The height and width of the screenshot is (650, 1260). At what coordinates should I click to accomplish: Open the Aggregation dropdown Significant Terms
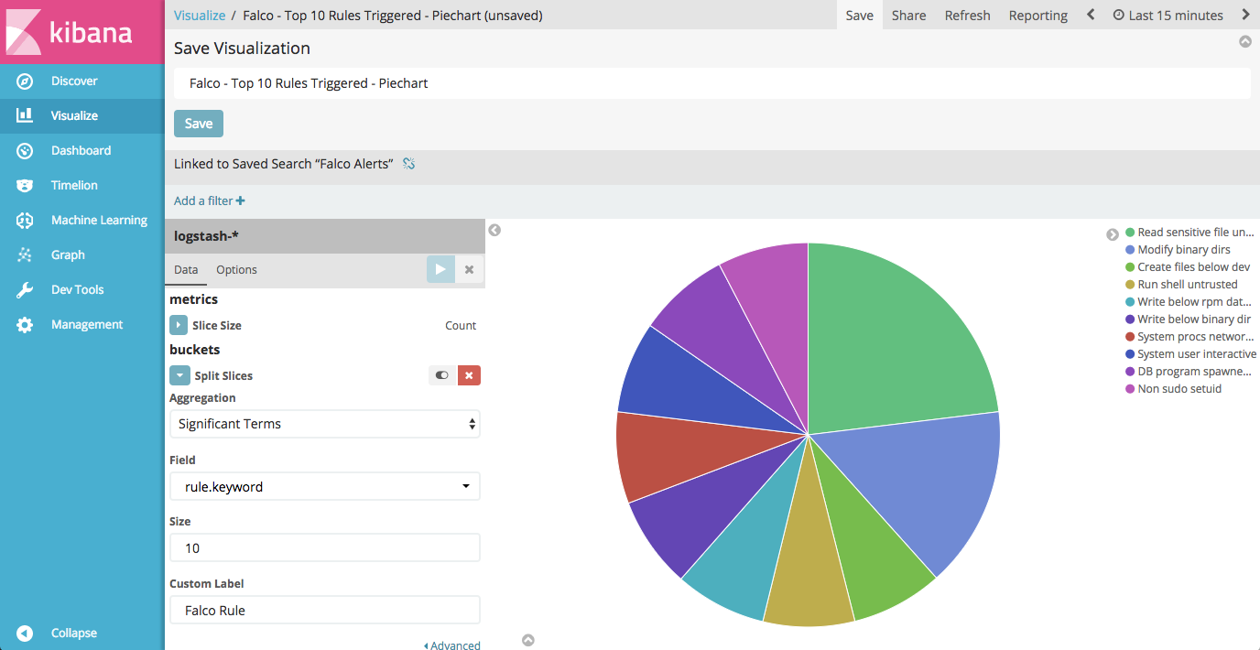point(325,424)
